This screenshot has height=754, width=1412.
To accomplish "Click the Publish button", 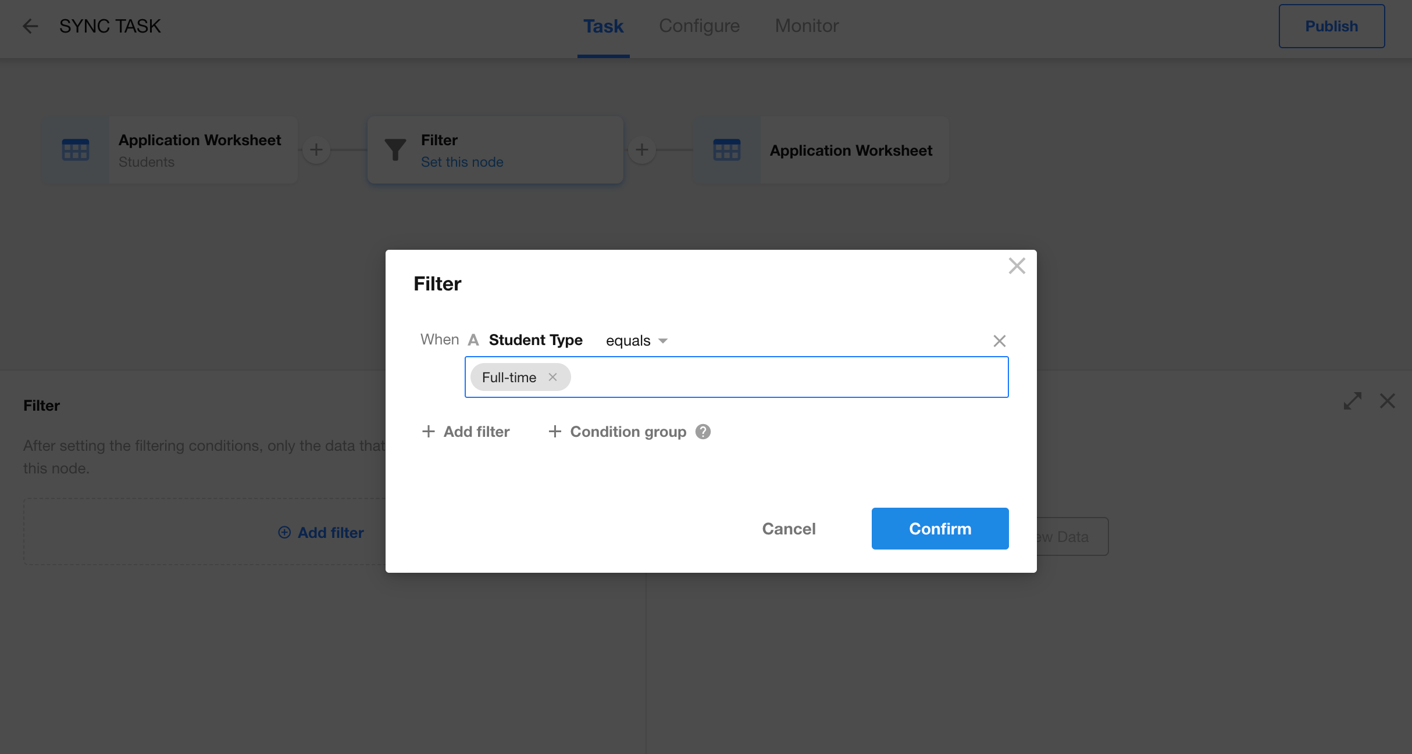I will point(1331,26).
